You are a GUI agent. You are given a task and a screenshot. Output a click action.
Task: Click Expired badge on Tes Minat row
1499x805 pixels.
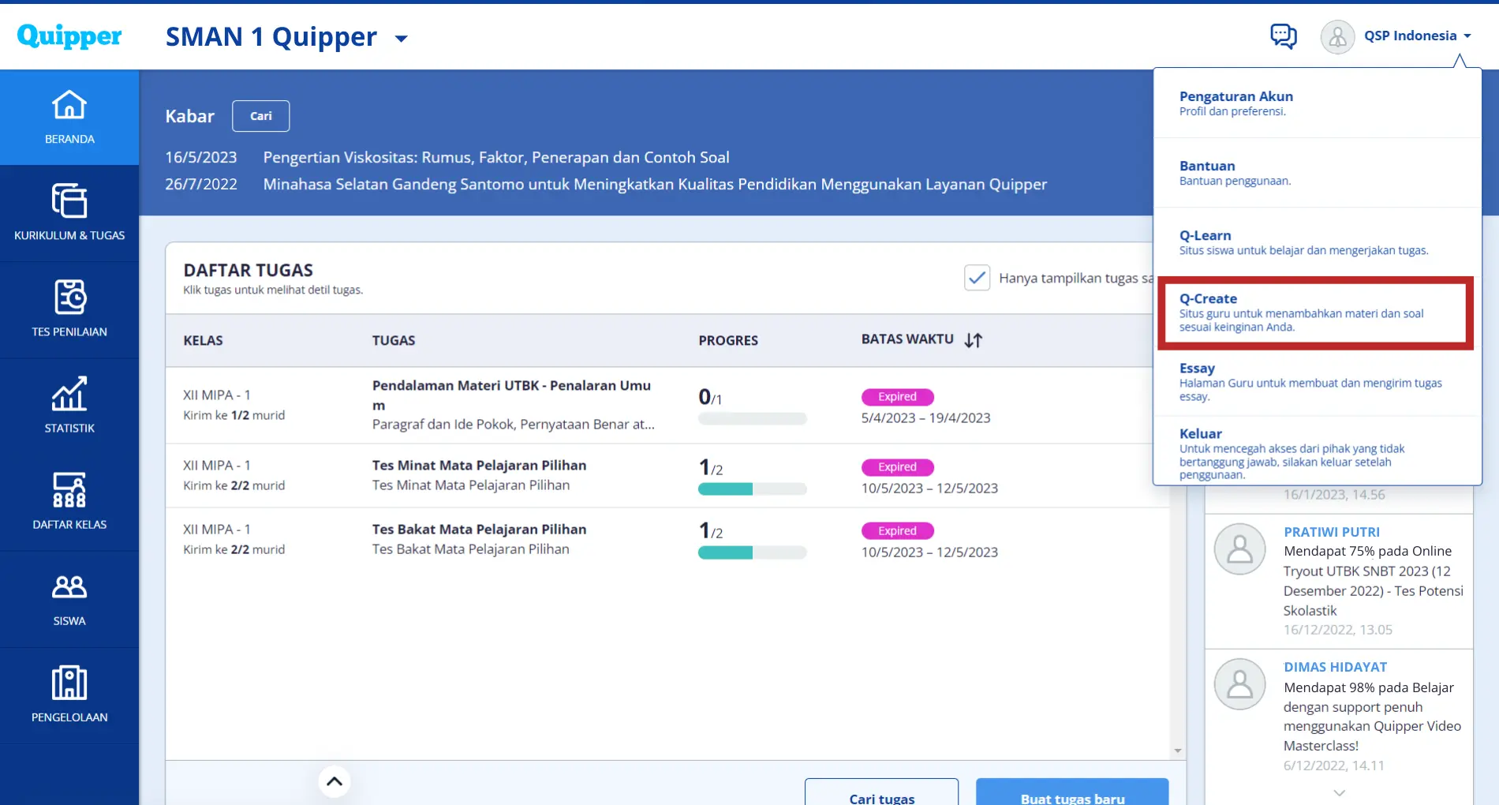[897, 467]
